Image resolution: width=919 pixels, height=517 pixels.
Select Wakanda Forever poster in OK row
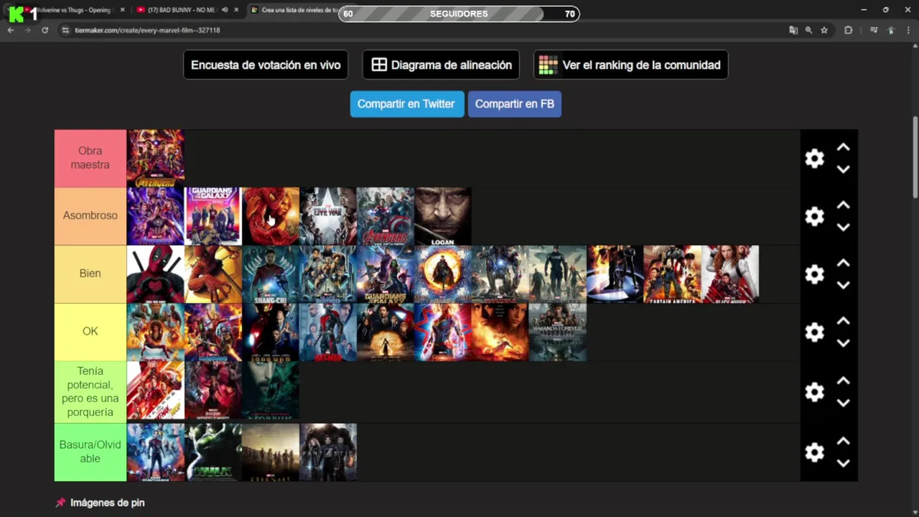pos(558,332)
